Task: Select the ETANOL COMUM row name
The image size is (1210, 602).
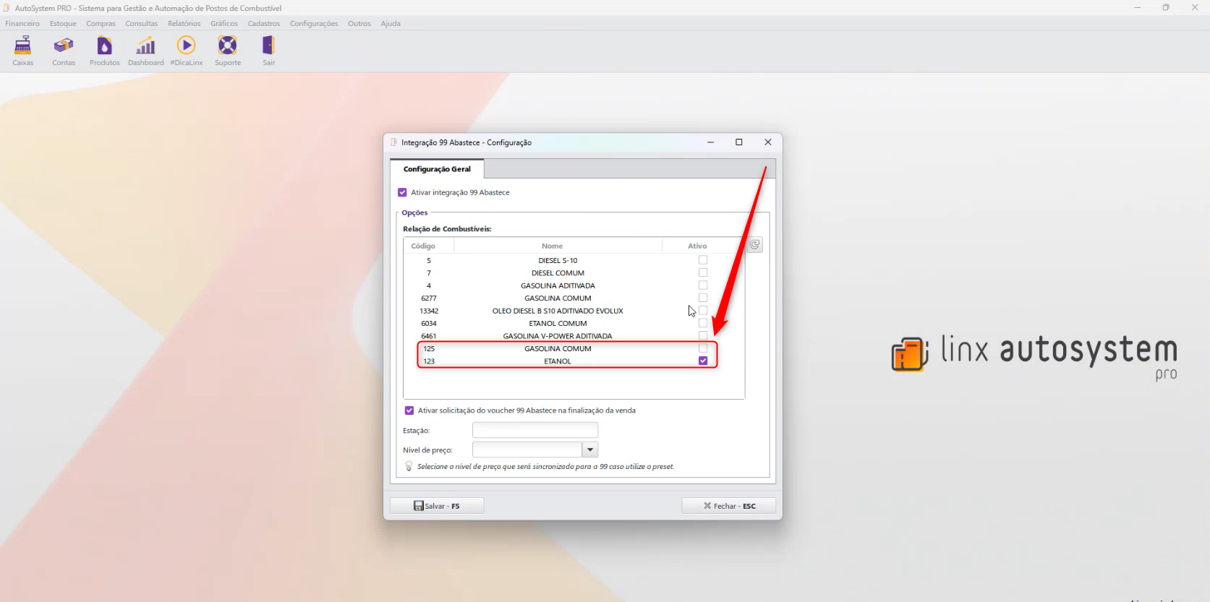Action: (x=558, y=323)
